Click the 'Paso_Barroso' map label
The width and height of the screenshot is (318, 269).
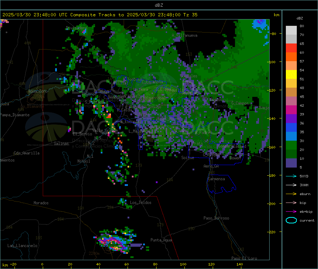(216, 218)
